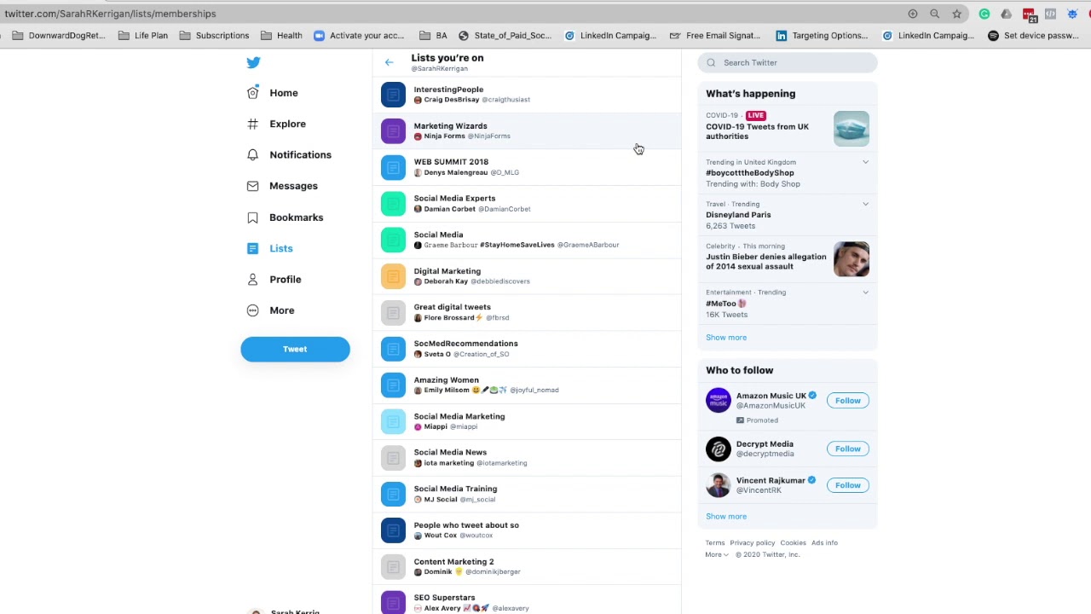1091x614 pixels.
Task: Open COVID-19 Tweets from UK authorities
Action: pos(757,131)
